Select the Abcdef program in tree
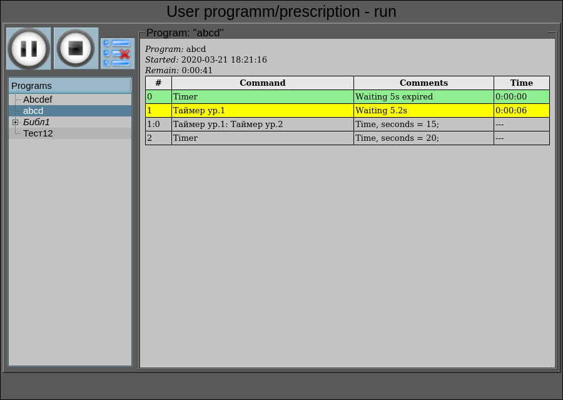 click(38, 100)
